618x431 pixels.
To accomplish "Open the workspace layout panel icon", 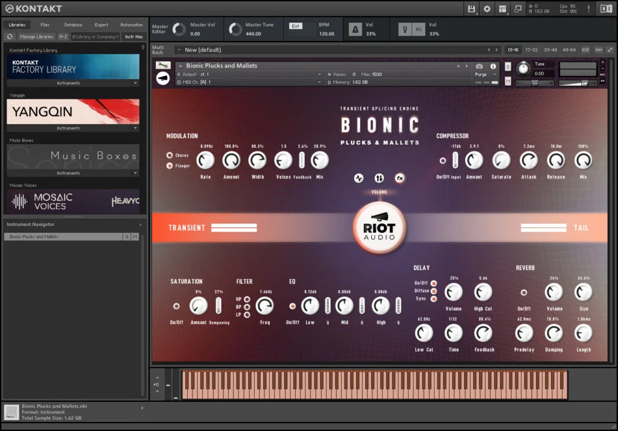I will tap(503, 8).
